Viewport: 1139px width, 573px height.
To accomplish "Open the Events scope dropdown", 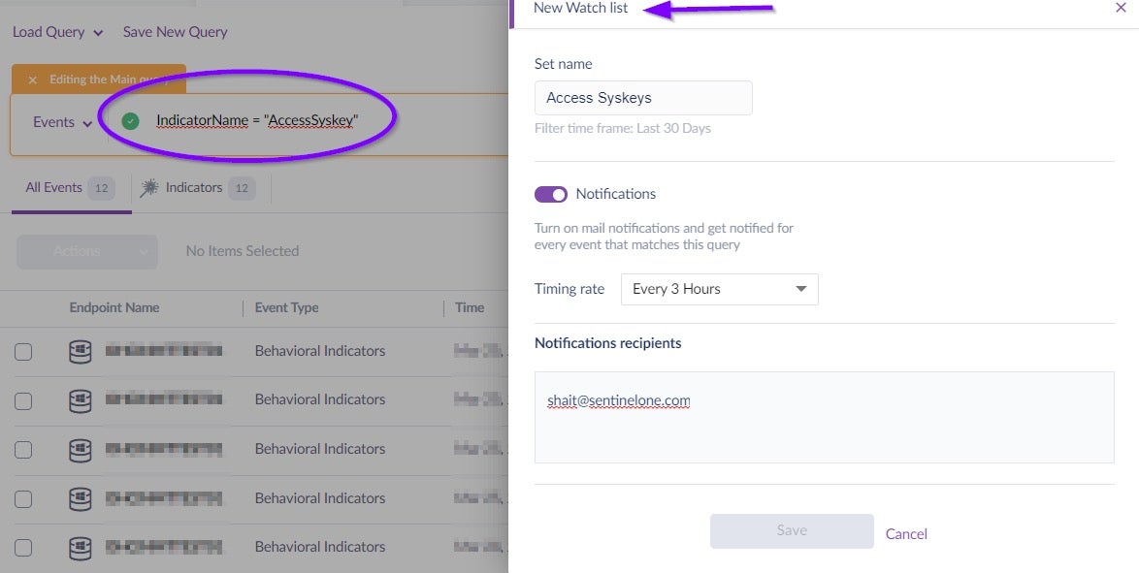I will click(x=63, y=122).
